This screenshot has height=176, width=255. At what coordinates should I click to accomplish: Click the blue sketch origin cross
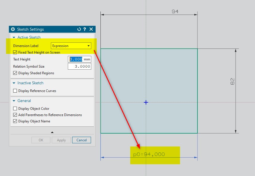tap(146, 102)
